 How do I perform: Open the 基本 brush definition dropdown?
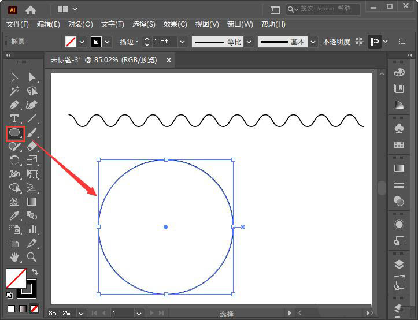(313, 42)
